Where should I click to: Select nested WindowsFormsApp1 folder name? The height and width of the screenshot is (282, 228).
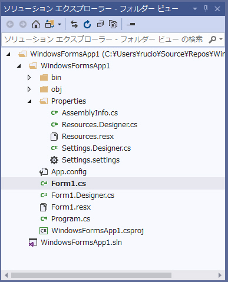tap(75, 66)
